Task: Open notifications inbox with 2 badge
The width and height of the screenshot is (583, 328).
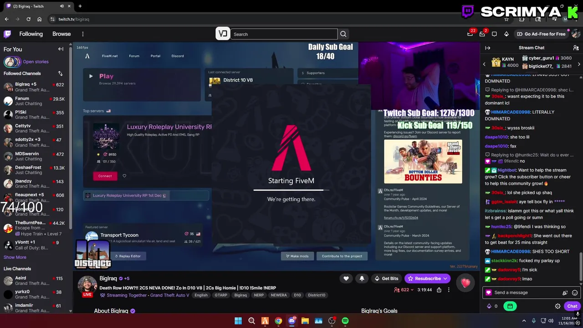Action: [x=482, y=34]
